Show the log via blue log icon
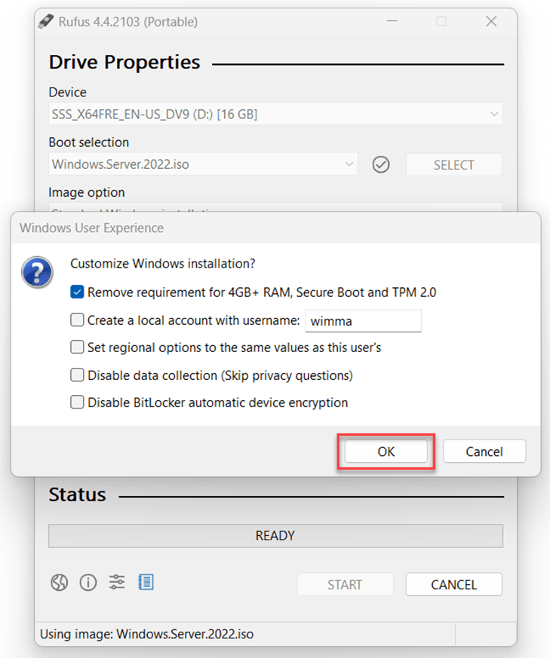Image resolution: width=550 pixels, height=658 pixels. coord(146,582)
